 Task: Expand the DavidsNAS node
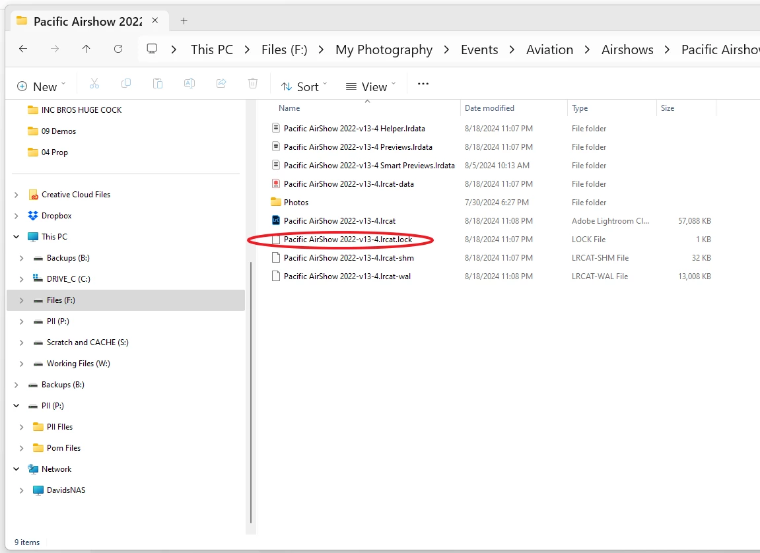tap(21, 490)
